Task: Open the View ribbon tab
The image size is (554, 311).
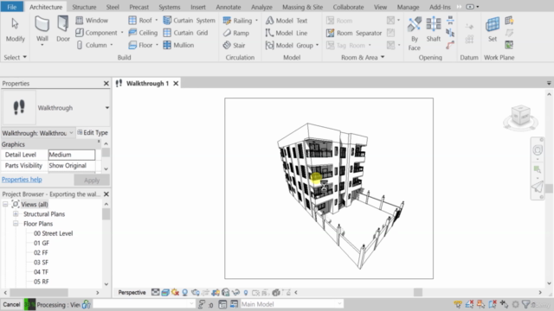Action: [x=380, y=7]
